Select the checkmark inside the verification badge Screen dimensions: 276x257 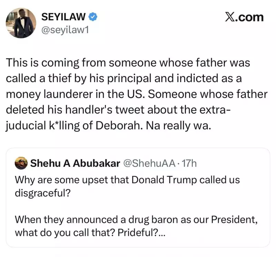click(92, 16)
